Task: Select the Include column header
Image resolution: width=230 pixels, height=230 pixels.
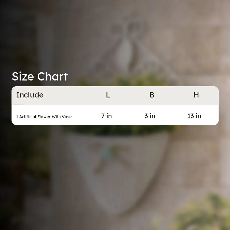Action: tap(30, 95)
